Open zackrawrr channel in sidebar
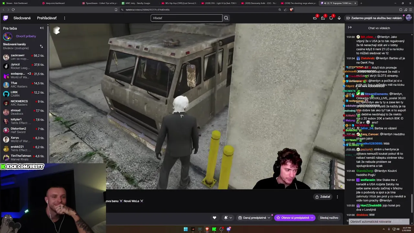The width and height of the screenshot is (414, 233). pyautogui.click(x=24, y=57)
